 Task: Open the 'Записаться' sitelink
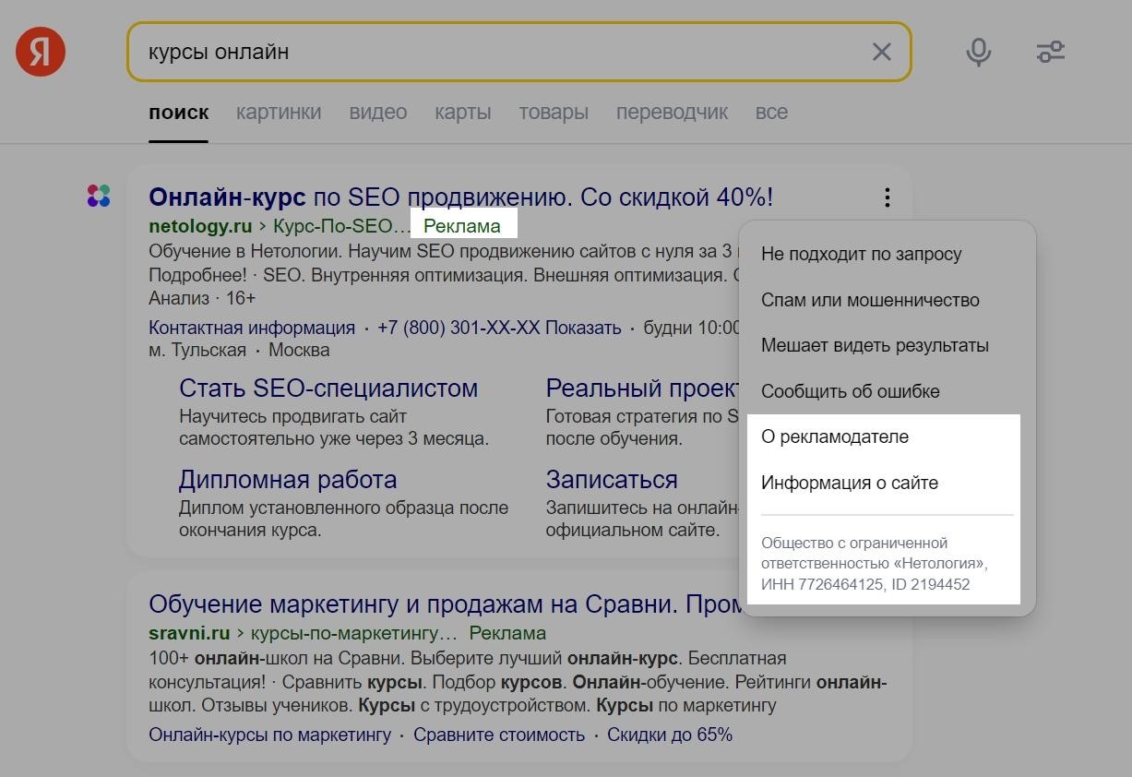pyautogui.click(x=612, y=480)
